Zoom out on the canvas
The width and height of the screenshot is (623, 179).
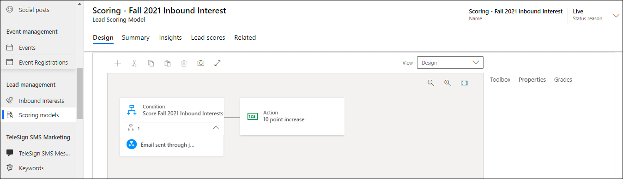[431, 83]
